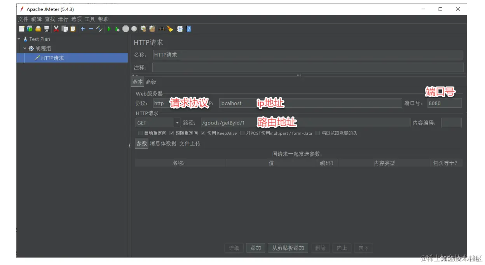
Task: Open Help with the question mark icon
Action: tap(188, 29)
